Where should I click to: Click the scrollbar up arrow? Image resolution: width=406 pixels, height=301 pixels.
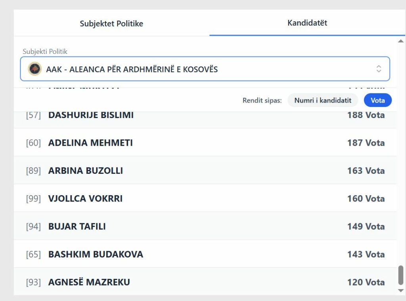pyautogui.click(x=401, y=41)
